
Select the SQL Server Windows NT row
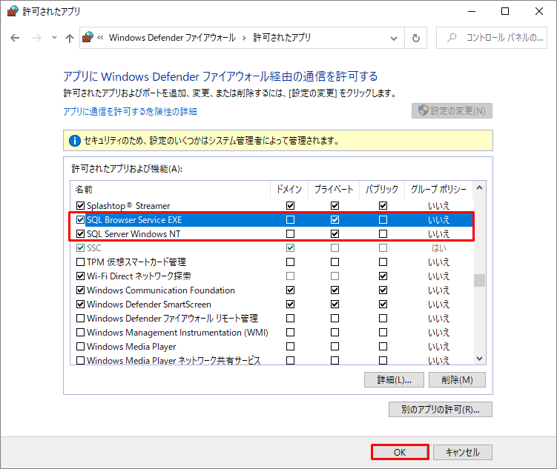click(271, 234)
